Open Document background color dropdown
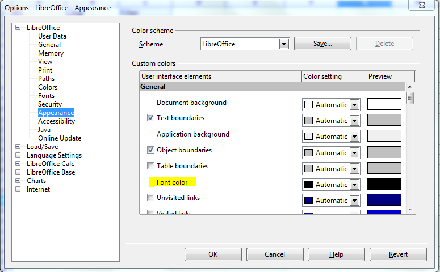 coord(355,105)
